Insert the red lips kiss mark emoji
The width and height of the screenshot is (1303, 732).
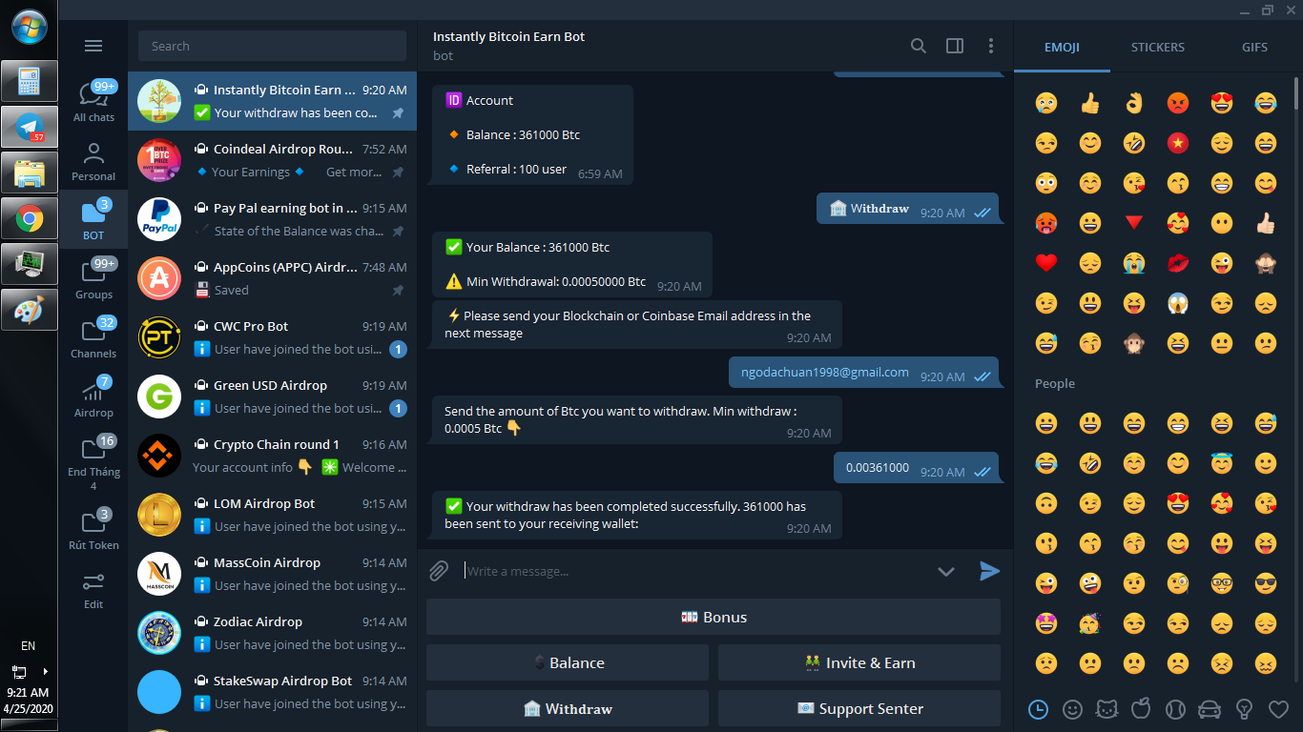coord(1178,262)
